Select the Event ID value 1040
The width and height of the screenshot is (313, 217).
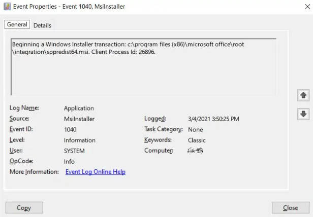(70, 130)
